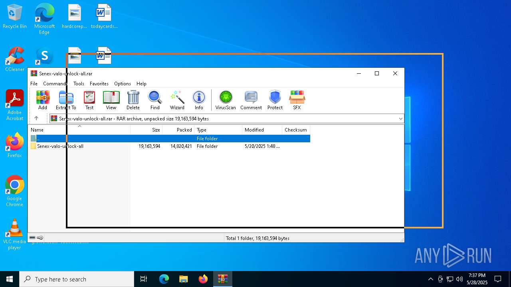Click the Delete trash icon
The image size is (511, 287).
pyautogui.click(x=133, y=100)
